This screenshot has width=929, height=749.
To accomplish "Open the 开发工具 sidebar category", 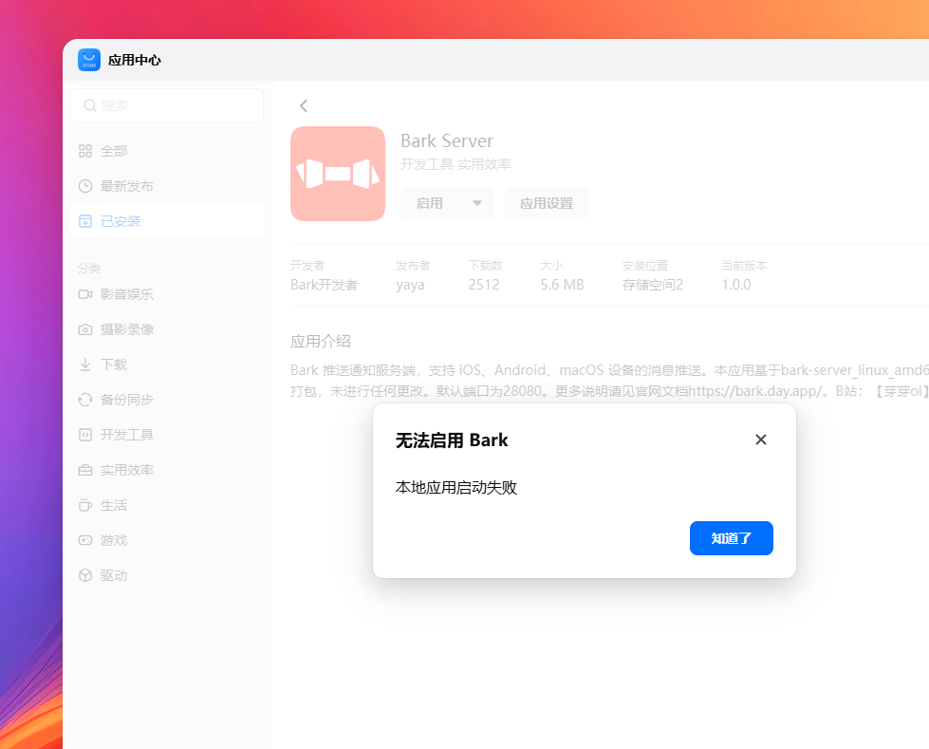I will pos(166,435).
